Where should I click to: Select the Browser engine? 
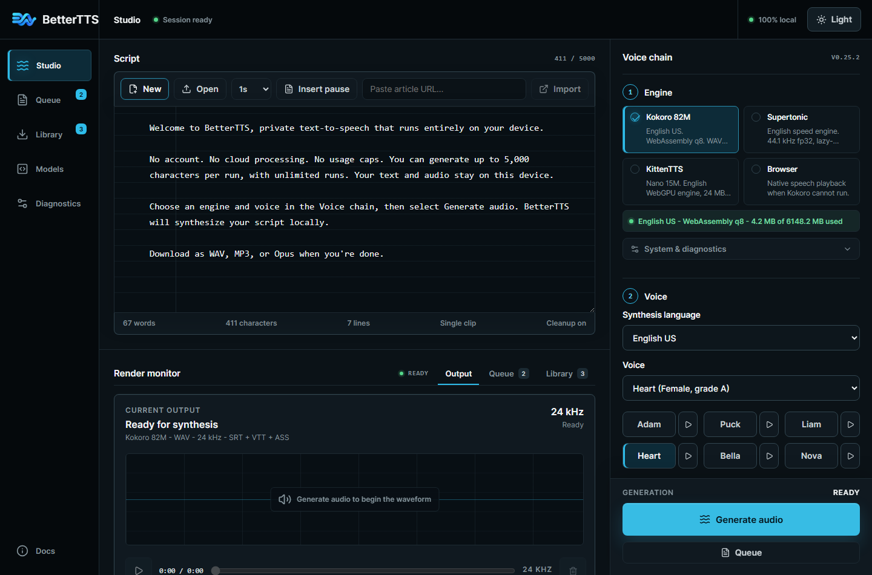point(802,182)
